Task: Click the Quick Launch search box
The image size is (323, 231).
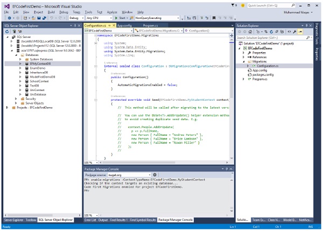Action: pyautogui.click(x=269, y=5)
